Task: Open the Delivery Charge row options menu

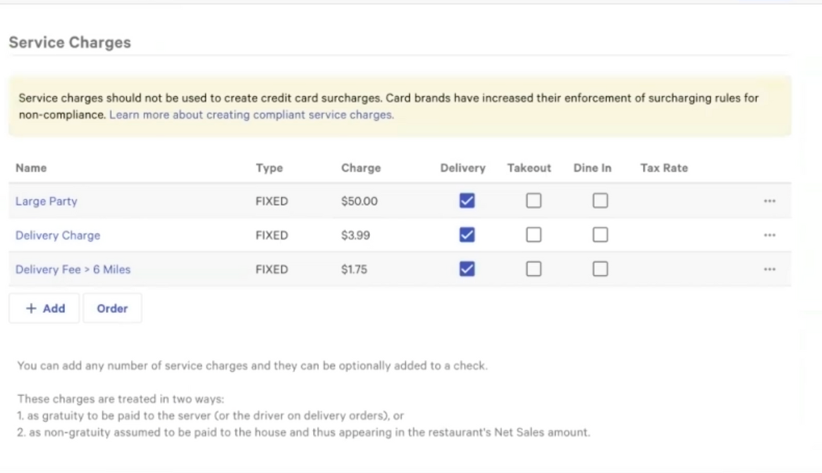Action: point(769,235)
